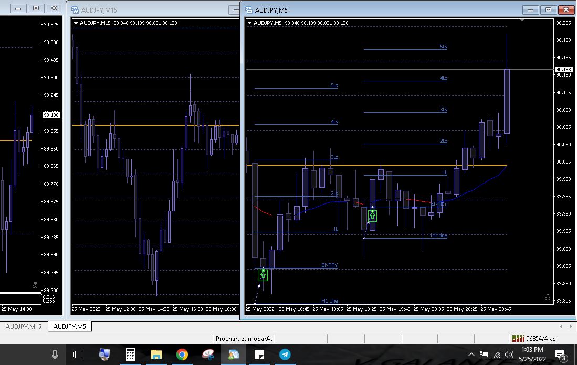Screen dimensions: 577x365
Task: Launch Calculator from the taskbar
Action: (131, 355)
